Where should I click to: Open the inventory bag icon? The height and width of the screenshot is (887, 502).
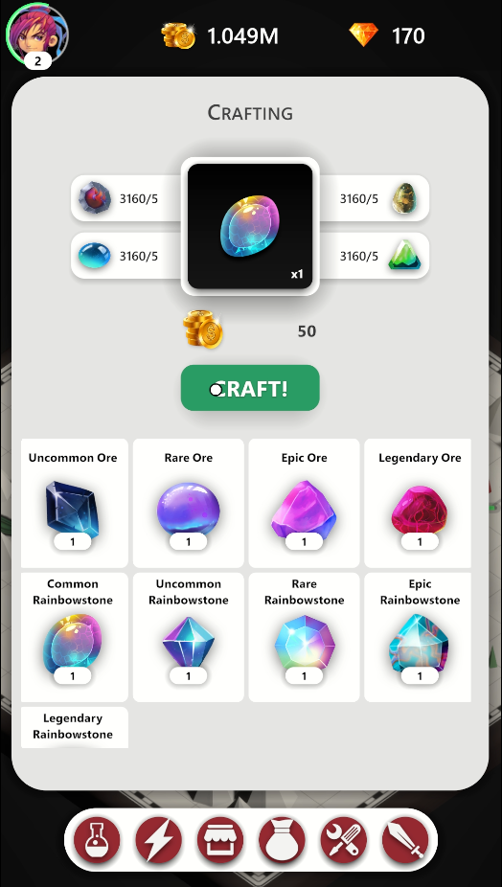(282, 839)
